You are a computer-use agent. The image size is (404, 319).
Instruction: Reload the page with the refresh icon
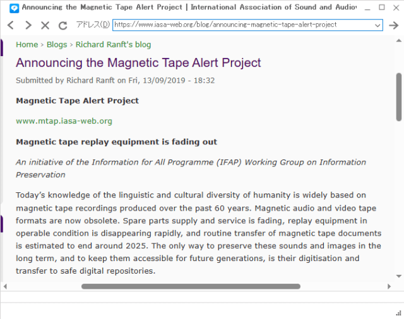click(62, 25)
